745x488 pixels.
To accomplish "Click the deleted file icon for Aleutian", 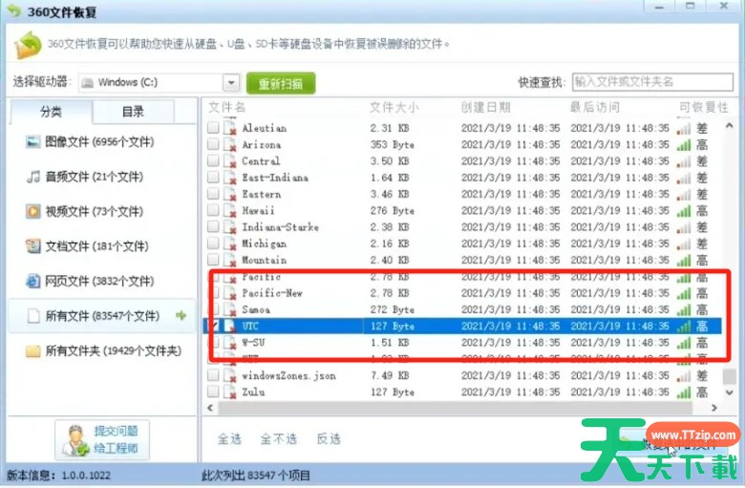I will click(230, 128).
